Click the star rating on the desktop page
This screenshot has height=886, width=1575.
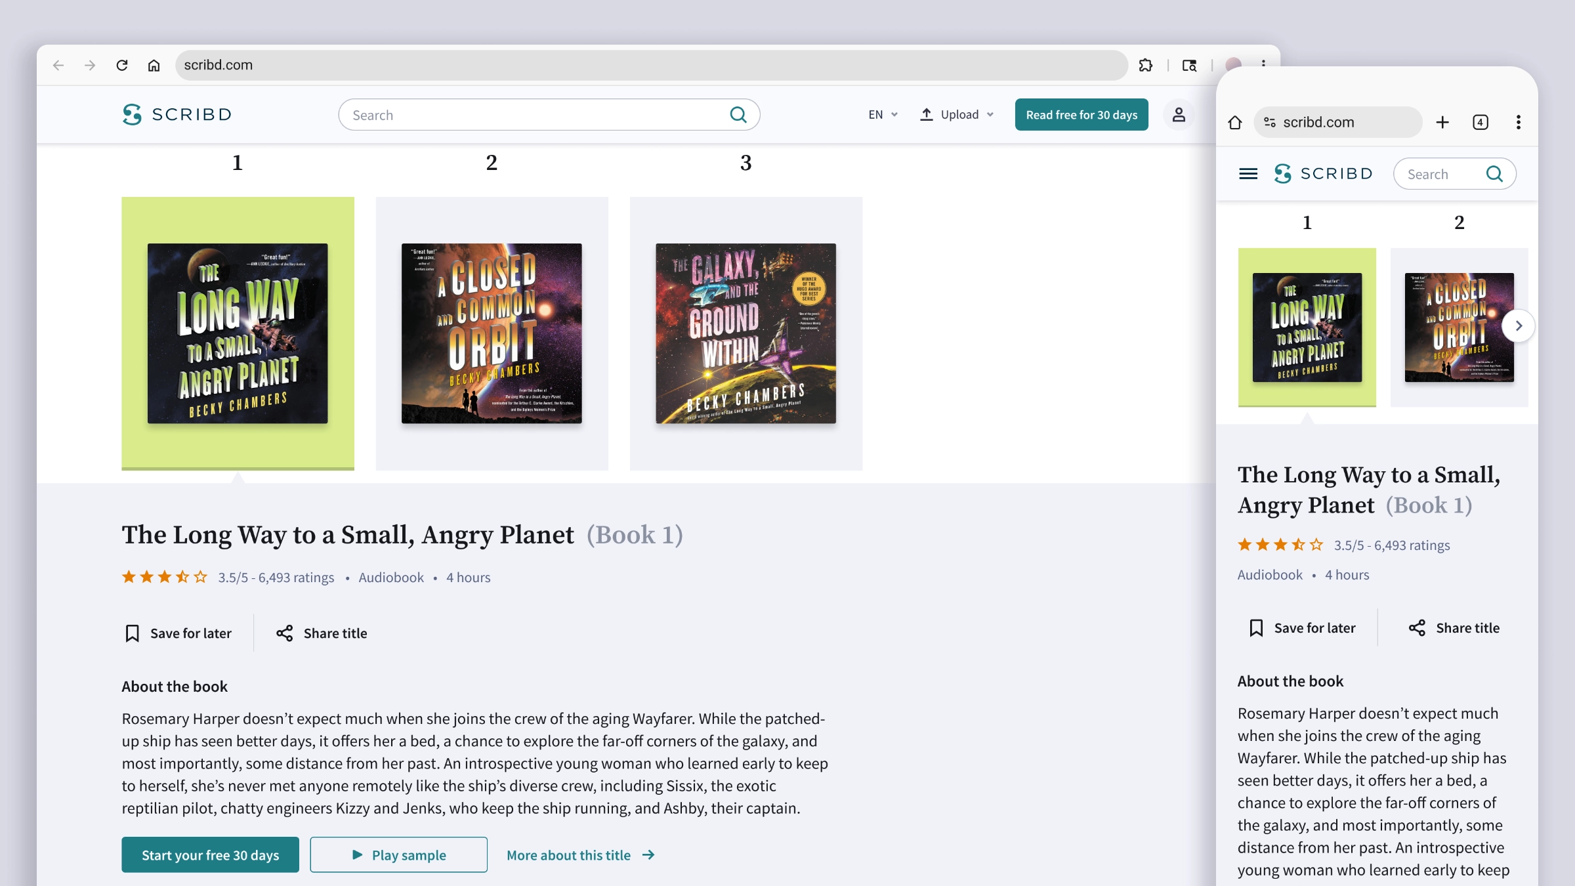[165, 577]
